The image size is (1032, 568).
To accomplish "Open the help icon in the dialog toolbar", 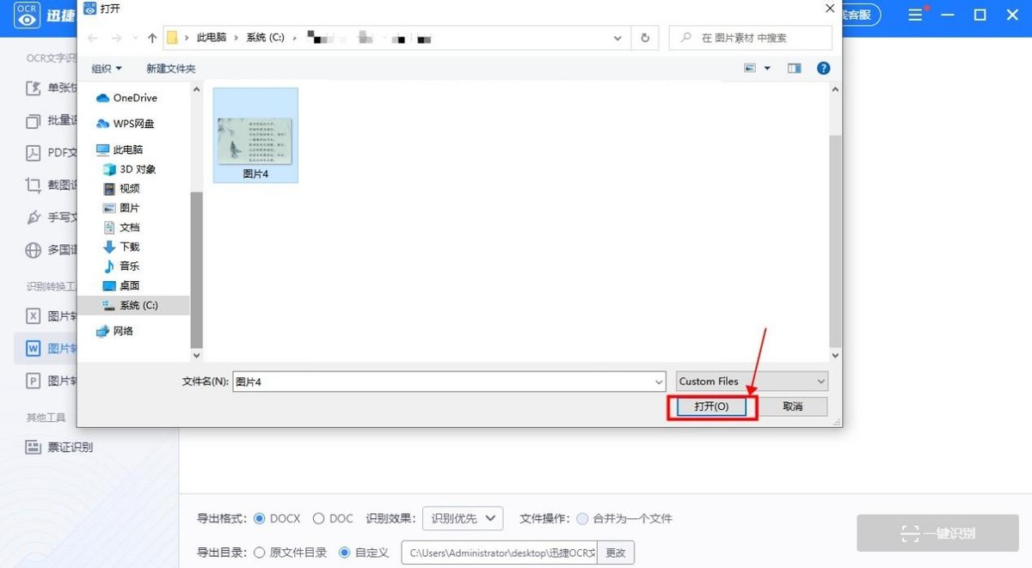I will point(823,68).
